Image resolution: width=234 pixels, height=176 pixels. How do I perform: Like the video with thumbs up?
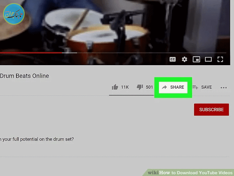115,87
